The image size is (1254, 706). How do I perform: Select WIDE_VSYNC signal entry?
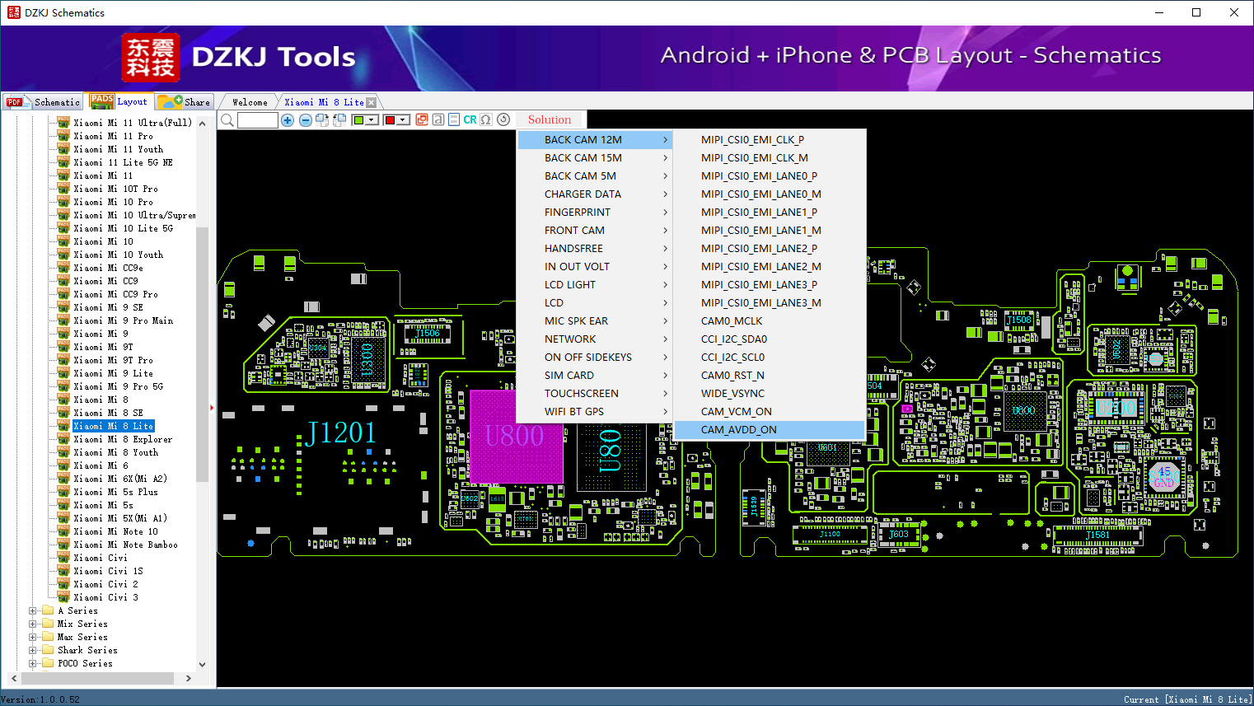[770, 394]
